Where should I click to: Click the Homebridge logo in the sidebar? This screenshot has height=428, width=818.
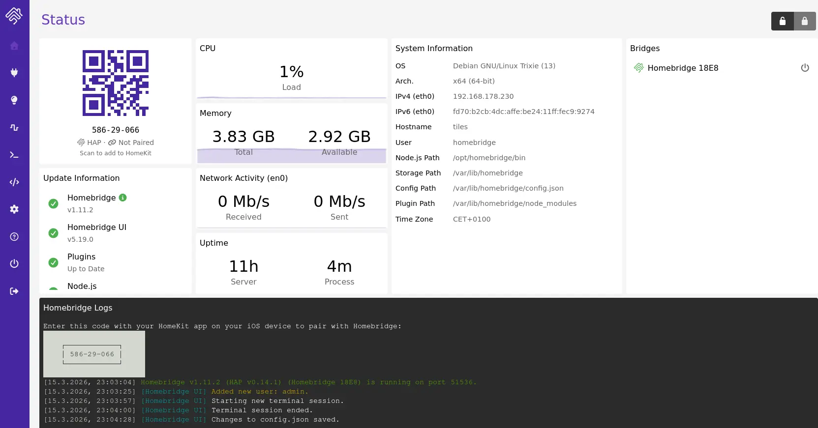tap(14, 16)
